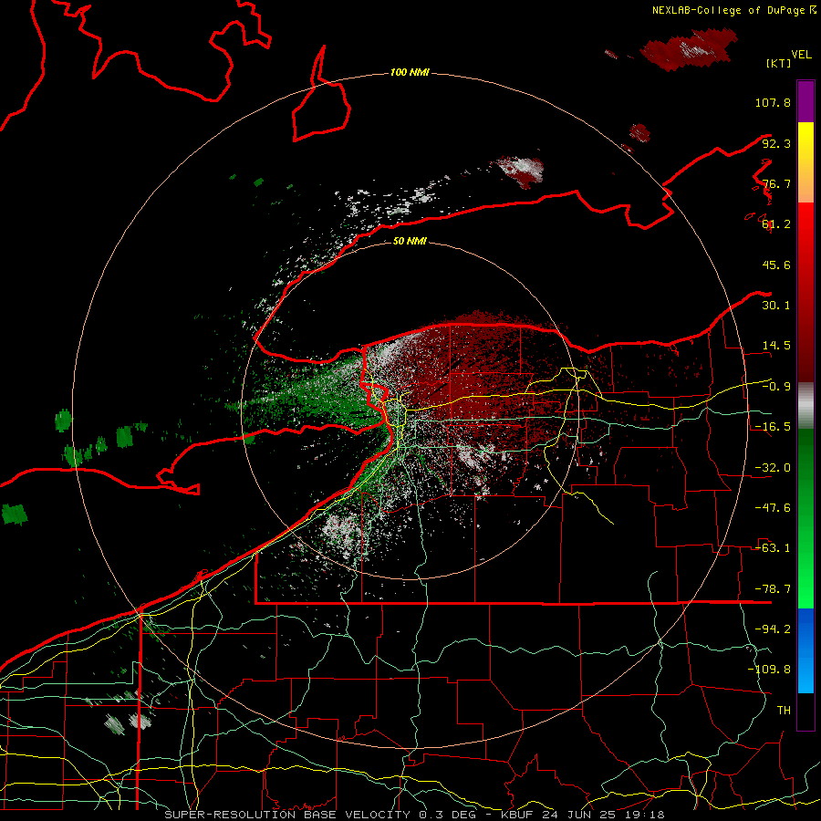
Task: Click the VEL legend title
Action: (x=801, y=55)
